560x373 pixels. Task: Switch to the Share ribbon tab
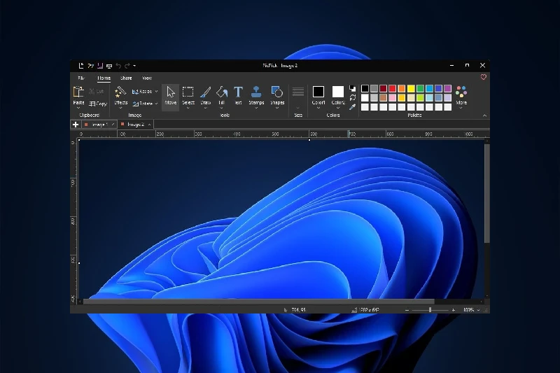click(x=126, y=78)
